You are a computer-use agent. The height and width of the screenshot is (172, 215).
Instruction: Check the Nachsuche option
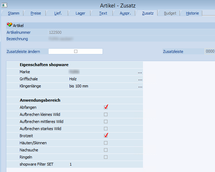click(x=106, y=150)
